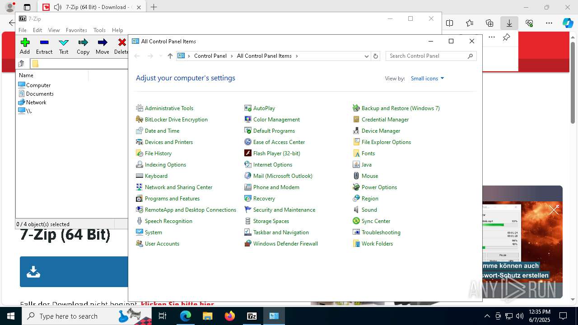
Task: Open Date and Time settings
Action: (x=162, y=131)
